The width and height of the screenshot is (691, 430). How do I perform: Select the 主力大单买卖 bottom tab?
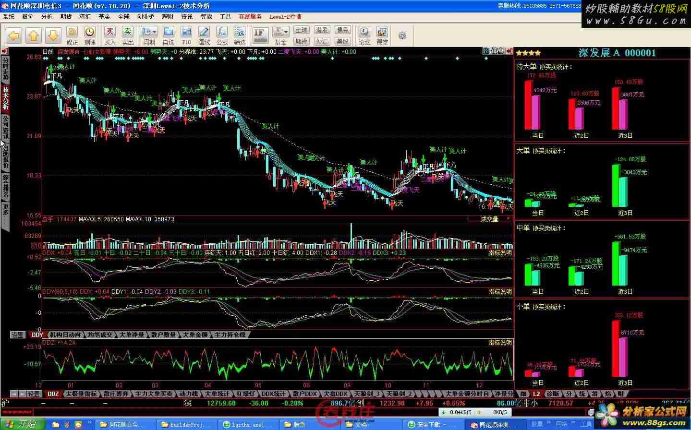click(x=154, y=394)
